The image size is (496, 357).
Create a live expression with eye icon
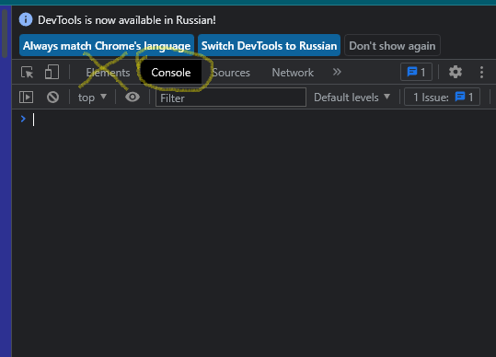[x=133, y=97]
